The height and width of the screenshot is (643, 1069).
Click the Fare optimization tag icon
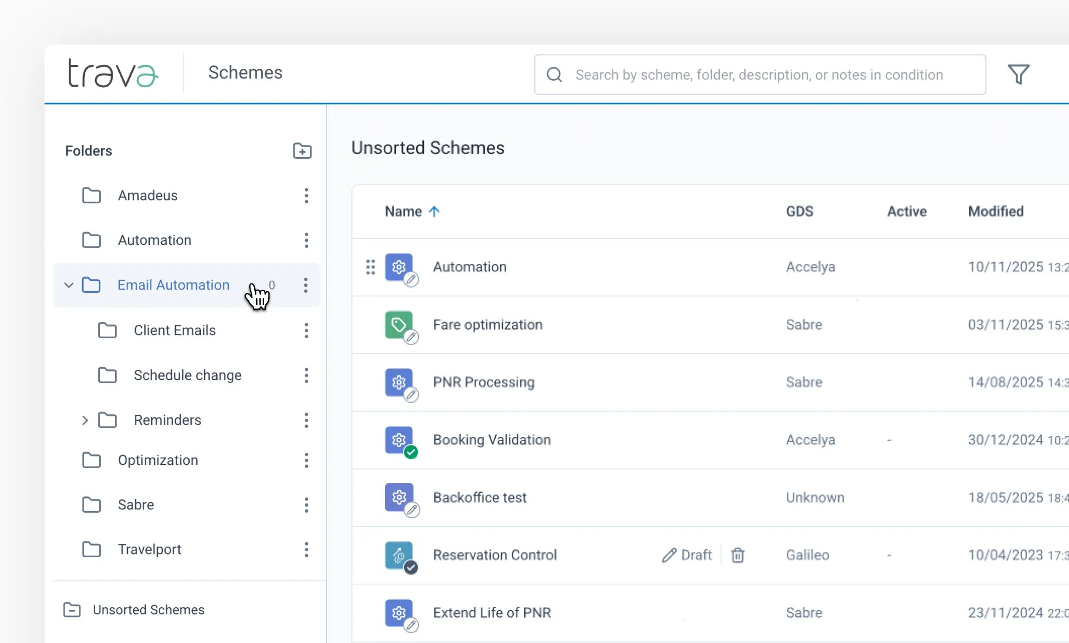coord(399,324)
